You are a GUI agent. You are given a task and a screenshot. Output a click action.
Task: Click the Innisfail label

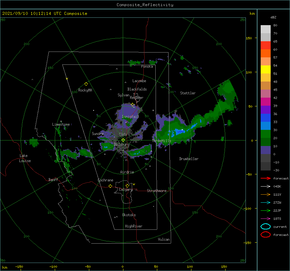click(x=130, y=117)
